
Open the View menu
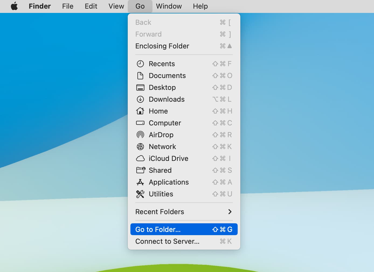coord(116,6)
